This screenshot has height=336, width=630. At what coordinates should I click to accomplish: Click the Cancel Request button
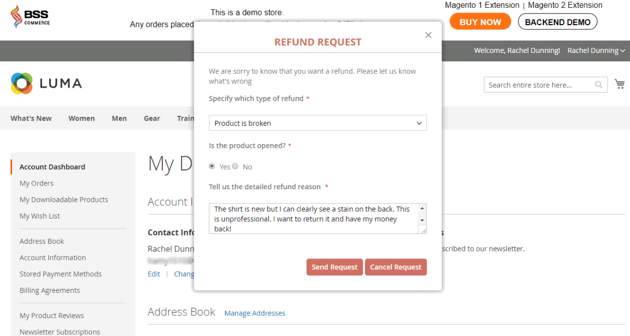(395, 267)
